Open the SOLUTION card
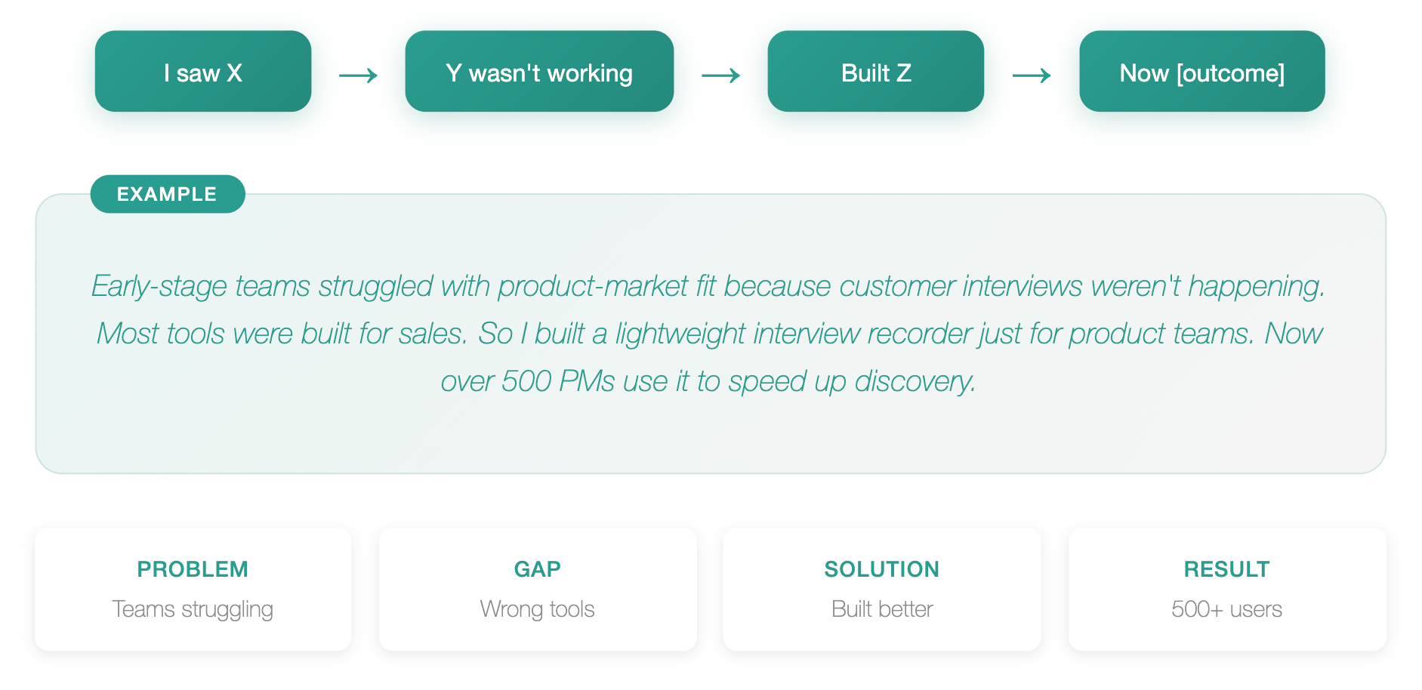 (x=882, y=589)
